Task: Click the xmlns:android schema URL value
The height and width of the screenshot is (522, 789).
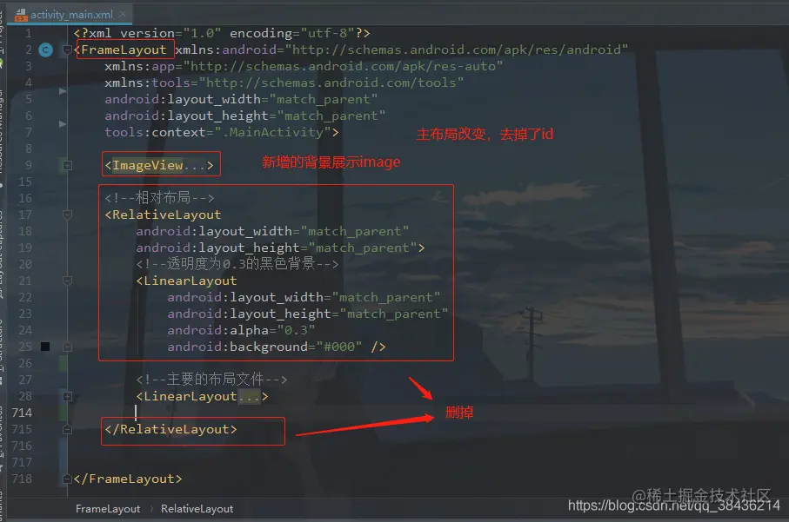Action: [457, 50]
